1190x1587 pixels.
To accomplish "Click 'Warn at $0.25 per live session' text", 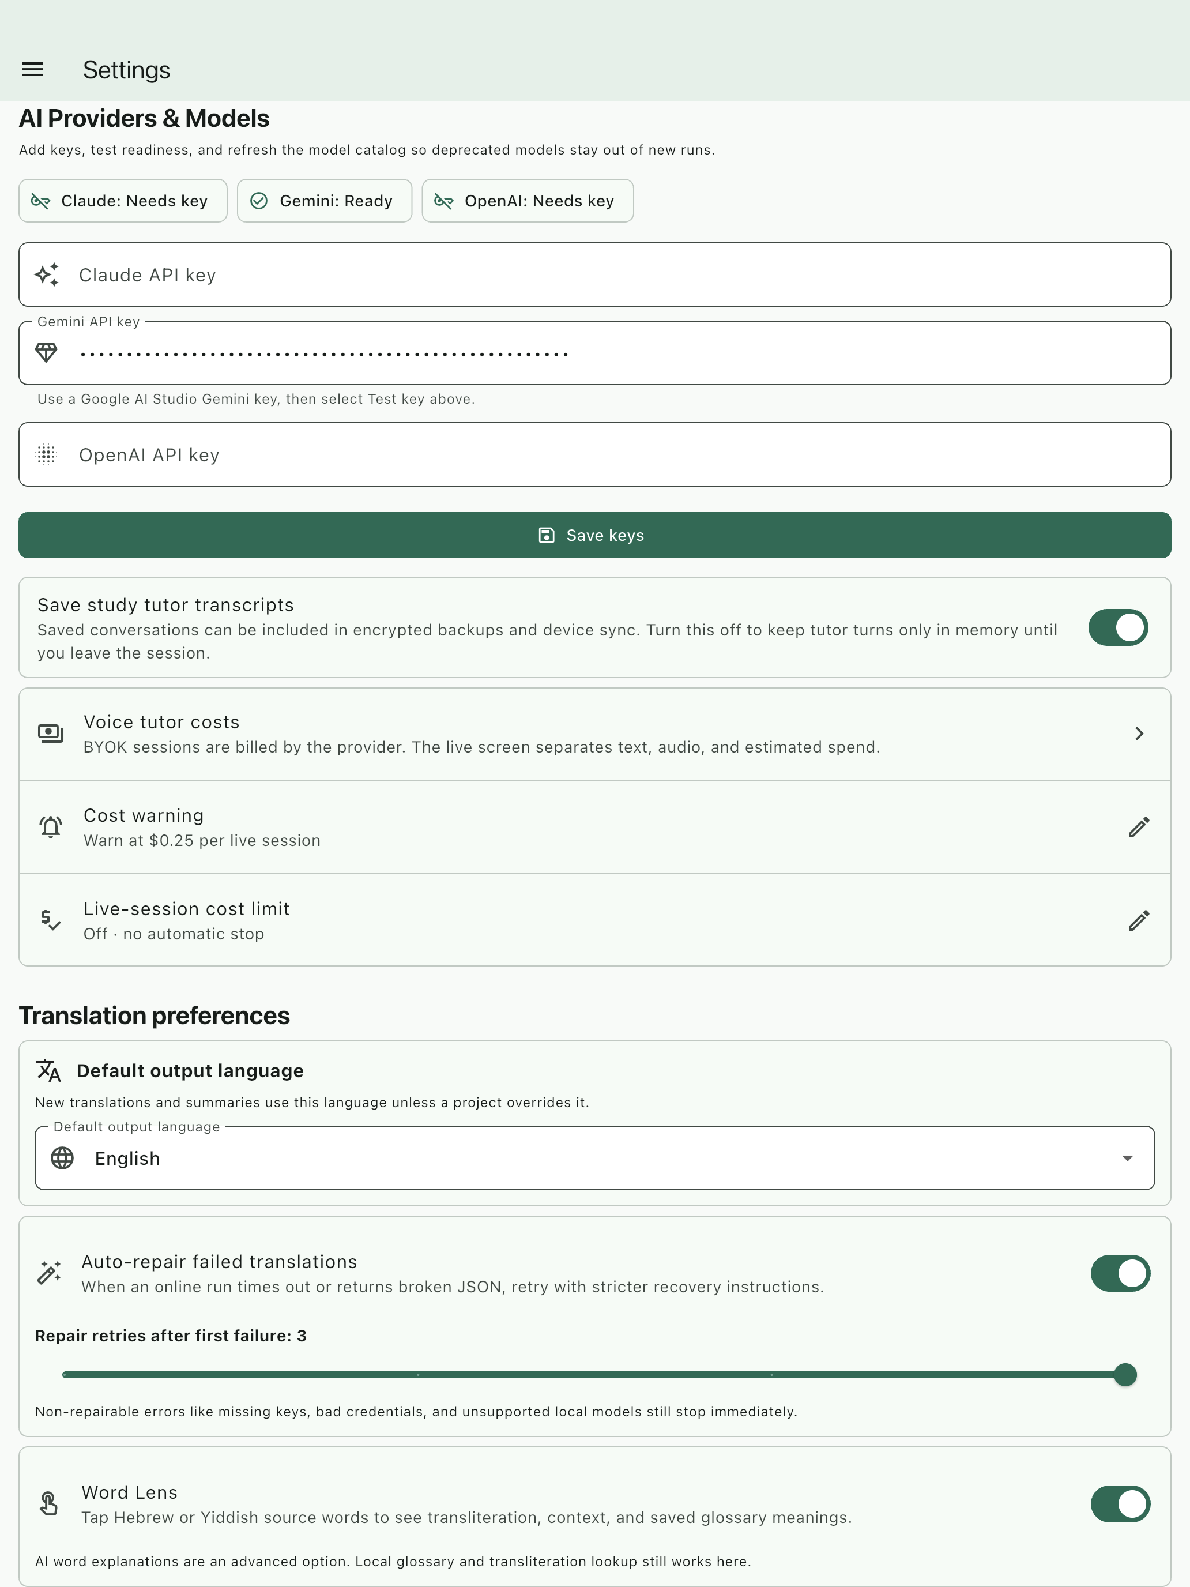I will coord(202,840).
